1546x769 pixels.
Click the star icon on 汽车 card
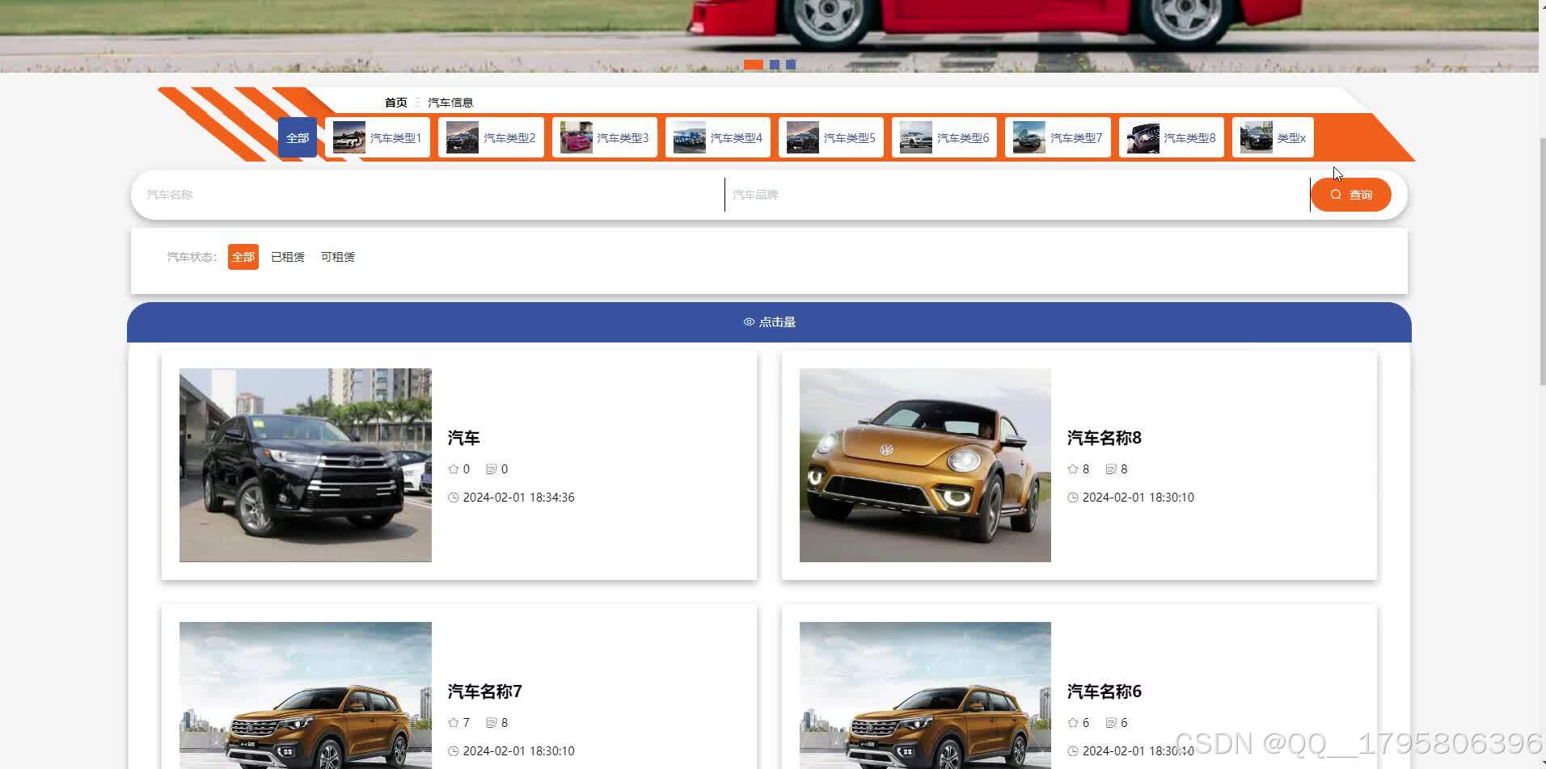(453, 469)
